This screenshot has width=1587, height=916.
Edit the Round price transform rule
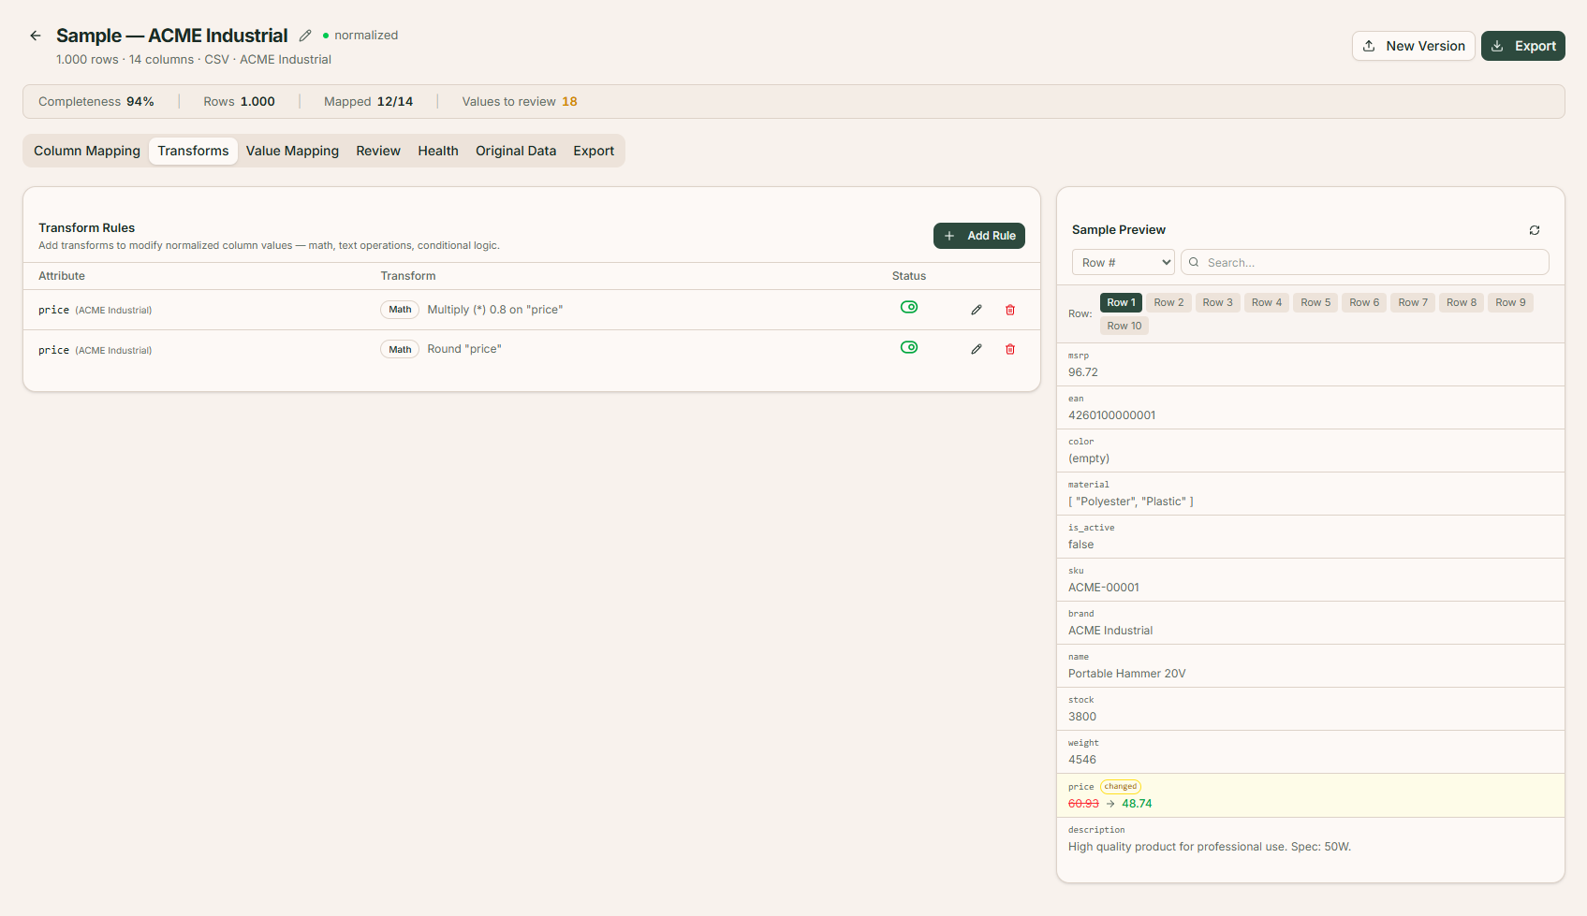click(x=977, y=349)
